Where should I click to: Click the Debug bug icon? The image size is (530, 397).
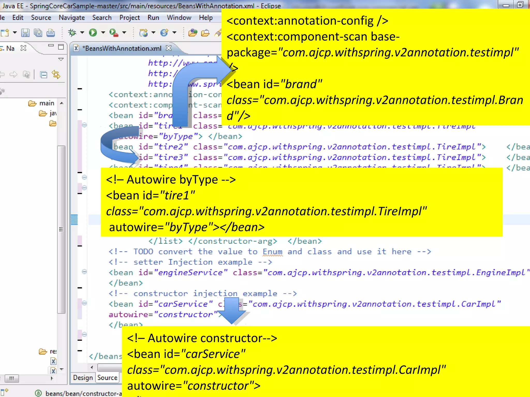tap(72, 33)
